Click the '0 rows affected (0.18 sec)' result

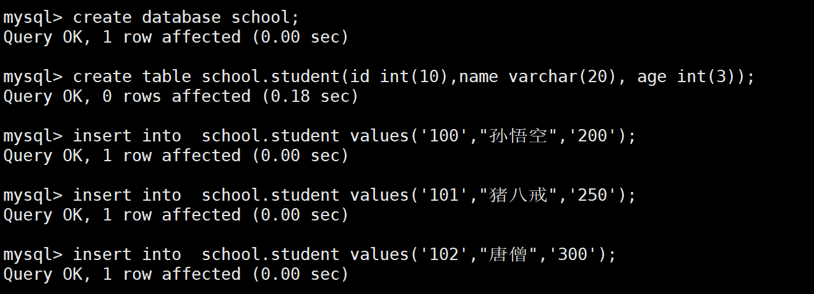(230, 96)
